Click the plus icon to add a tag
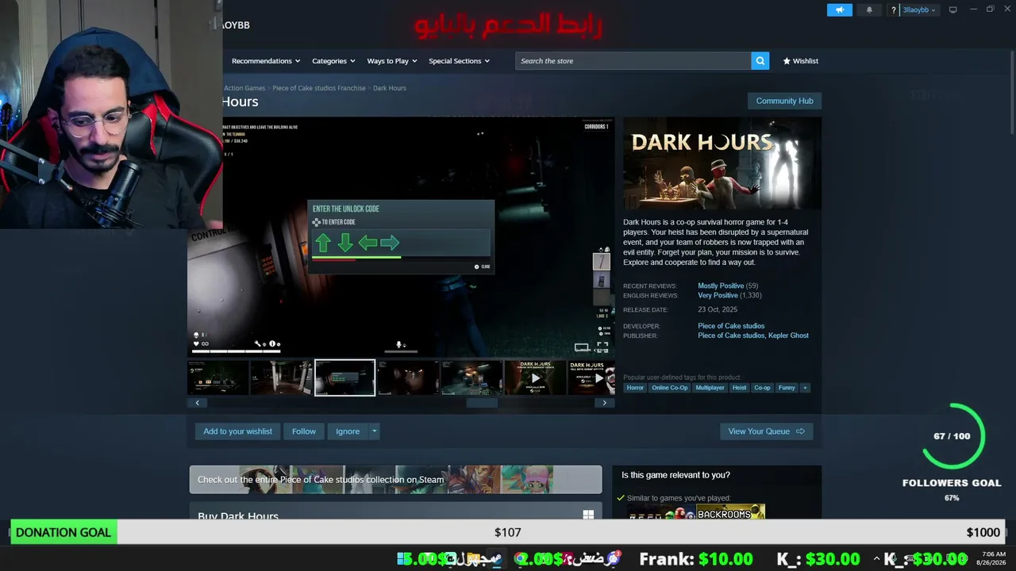Image resolution: width=1016 pixels, height=571 pixels. (805, 388)
